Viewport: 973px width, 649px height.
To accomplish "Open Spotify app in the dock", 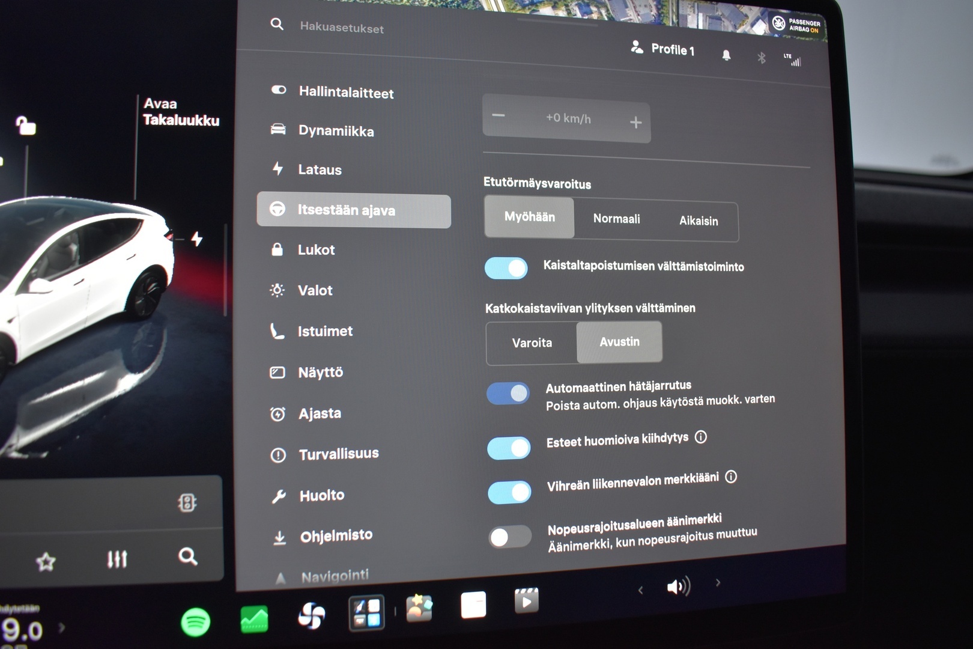I will coord(195,621).
